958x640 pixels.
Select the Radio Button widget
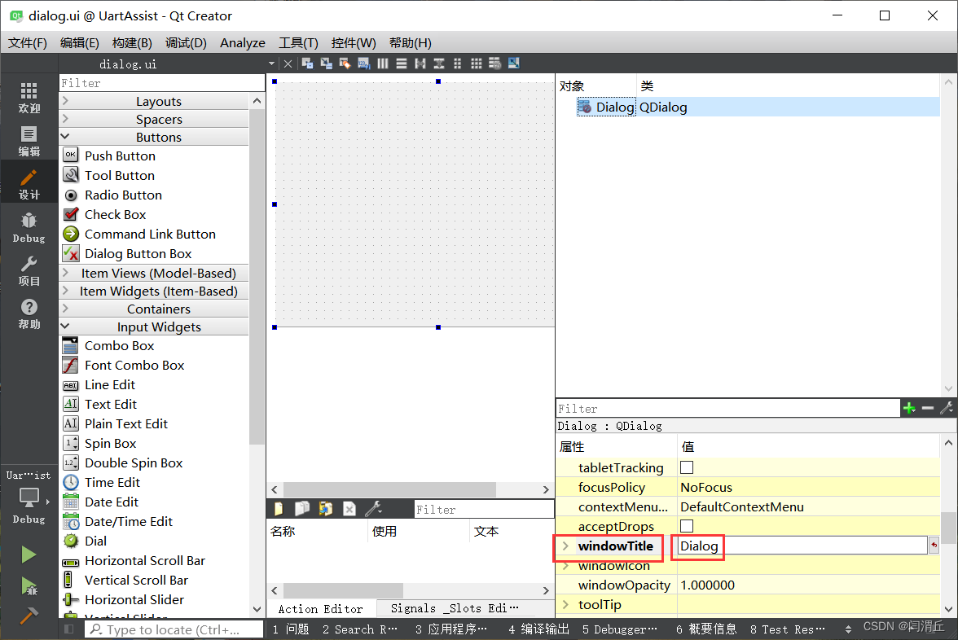click(x=123, y=195)
